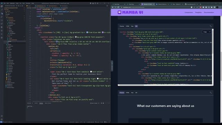
Task: Open the Explorer view in VS Code activity bar
Action: click(x=2, y=6)
